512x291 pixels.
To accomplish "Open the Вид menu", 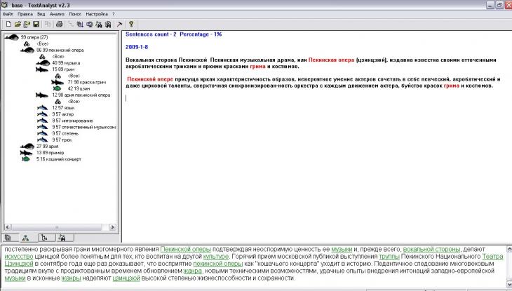I will (41, 14).
